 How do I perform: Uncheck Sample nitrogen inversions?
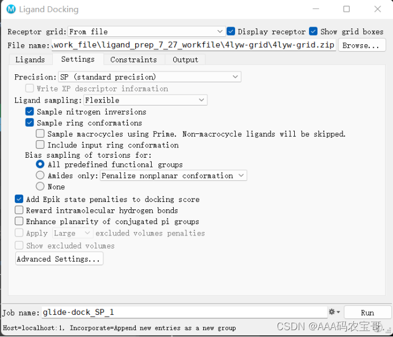(30, 111)
